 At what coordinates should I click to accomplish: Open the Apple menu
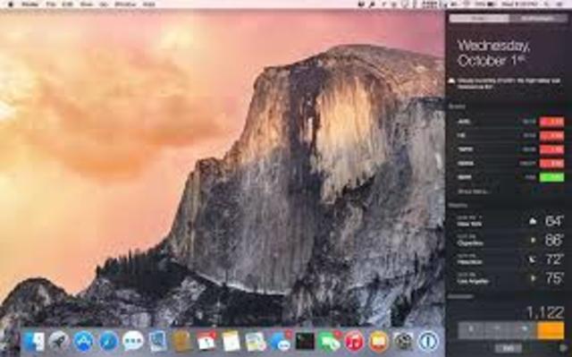tap(10, 4)
